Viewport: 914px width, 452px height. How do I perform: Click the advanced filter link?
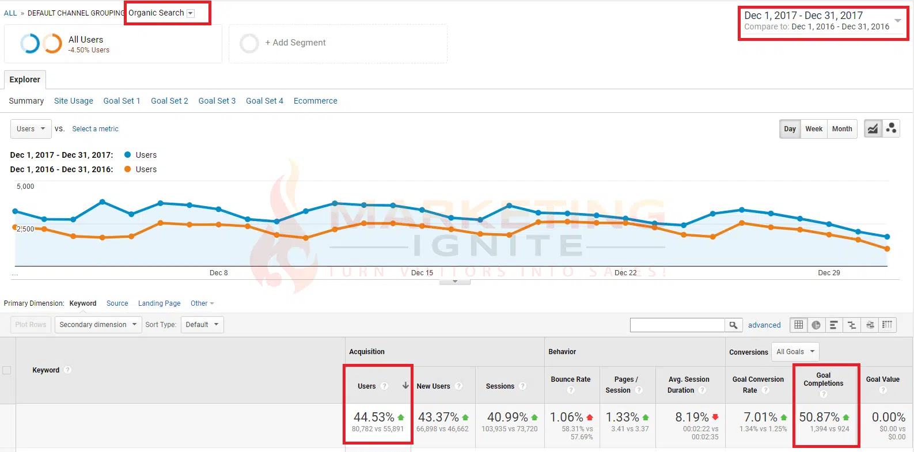pyautogui.click(x=764, y=325)
